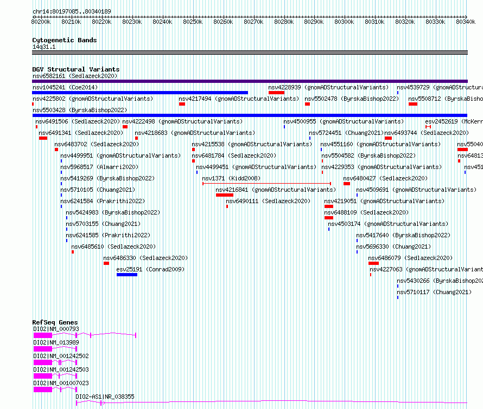
Task: Open esv25191 (Conrad2009) label
Action: (x=150, y=269)
